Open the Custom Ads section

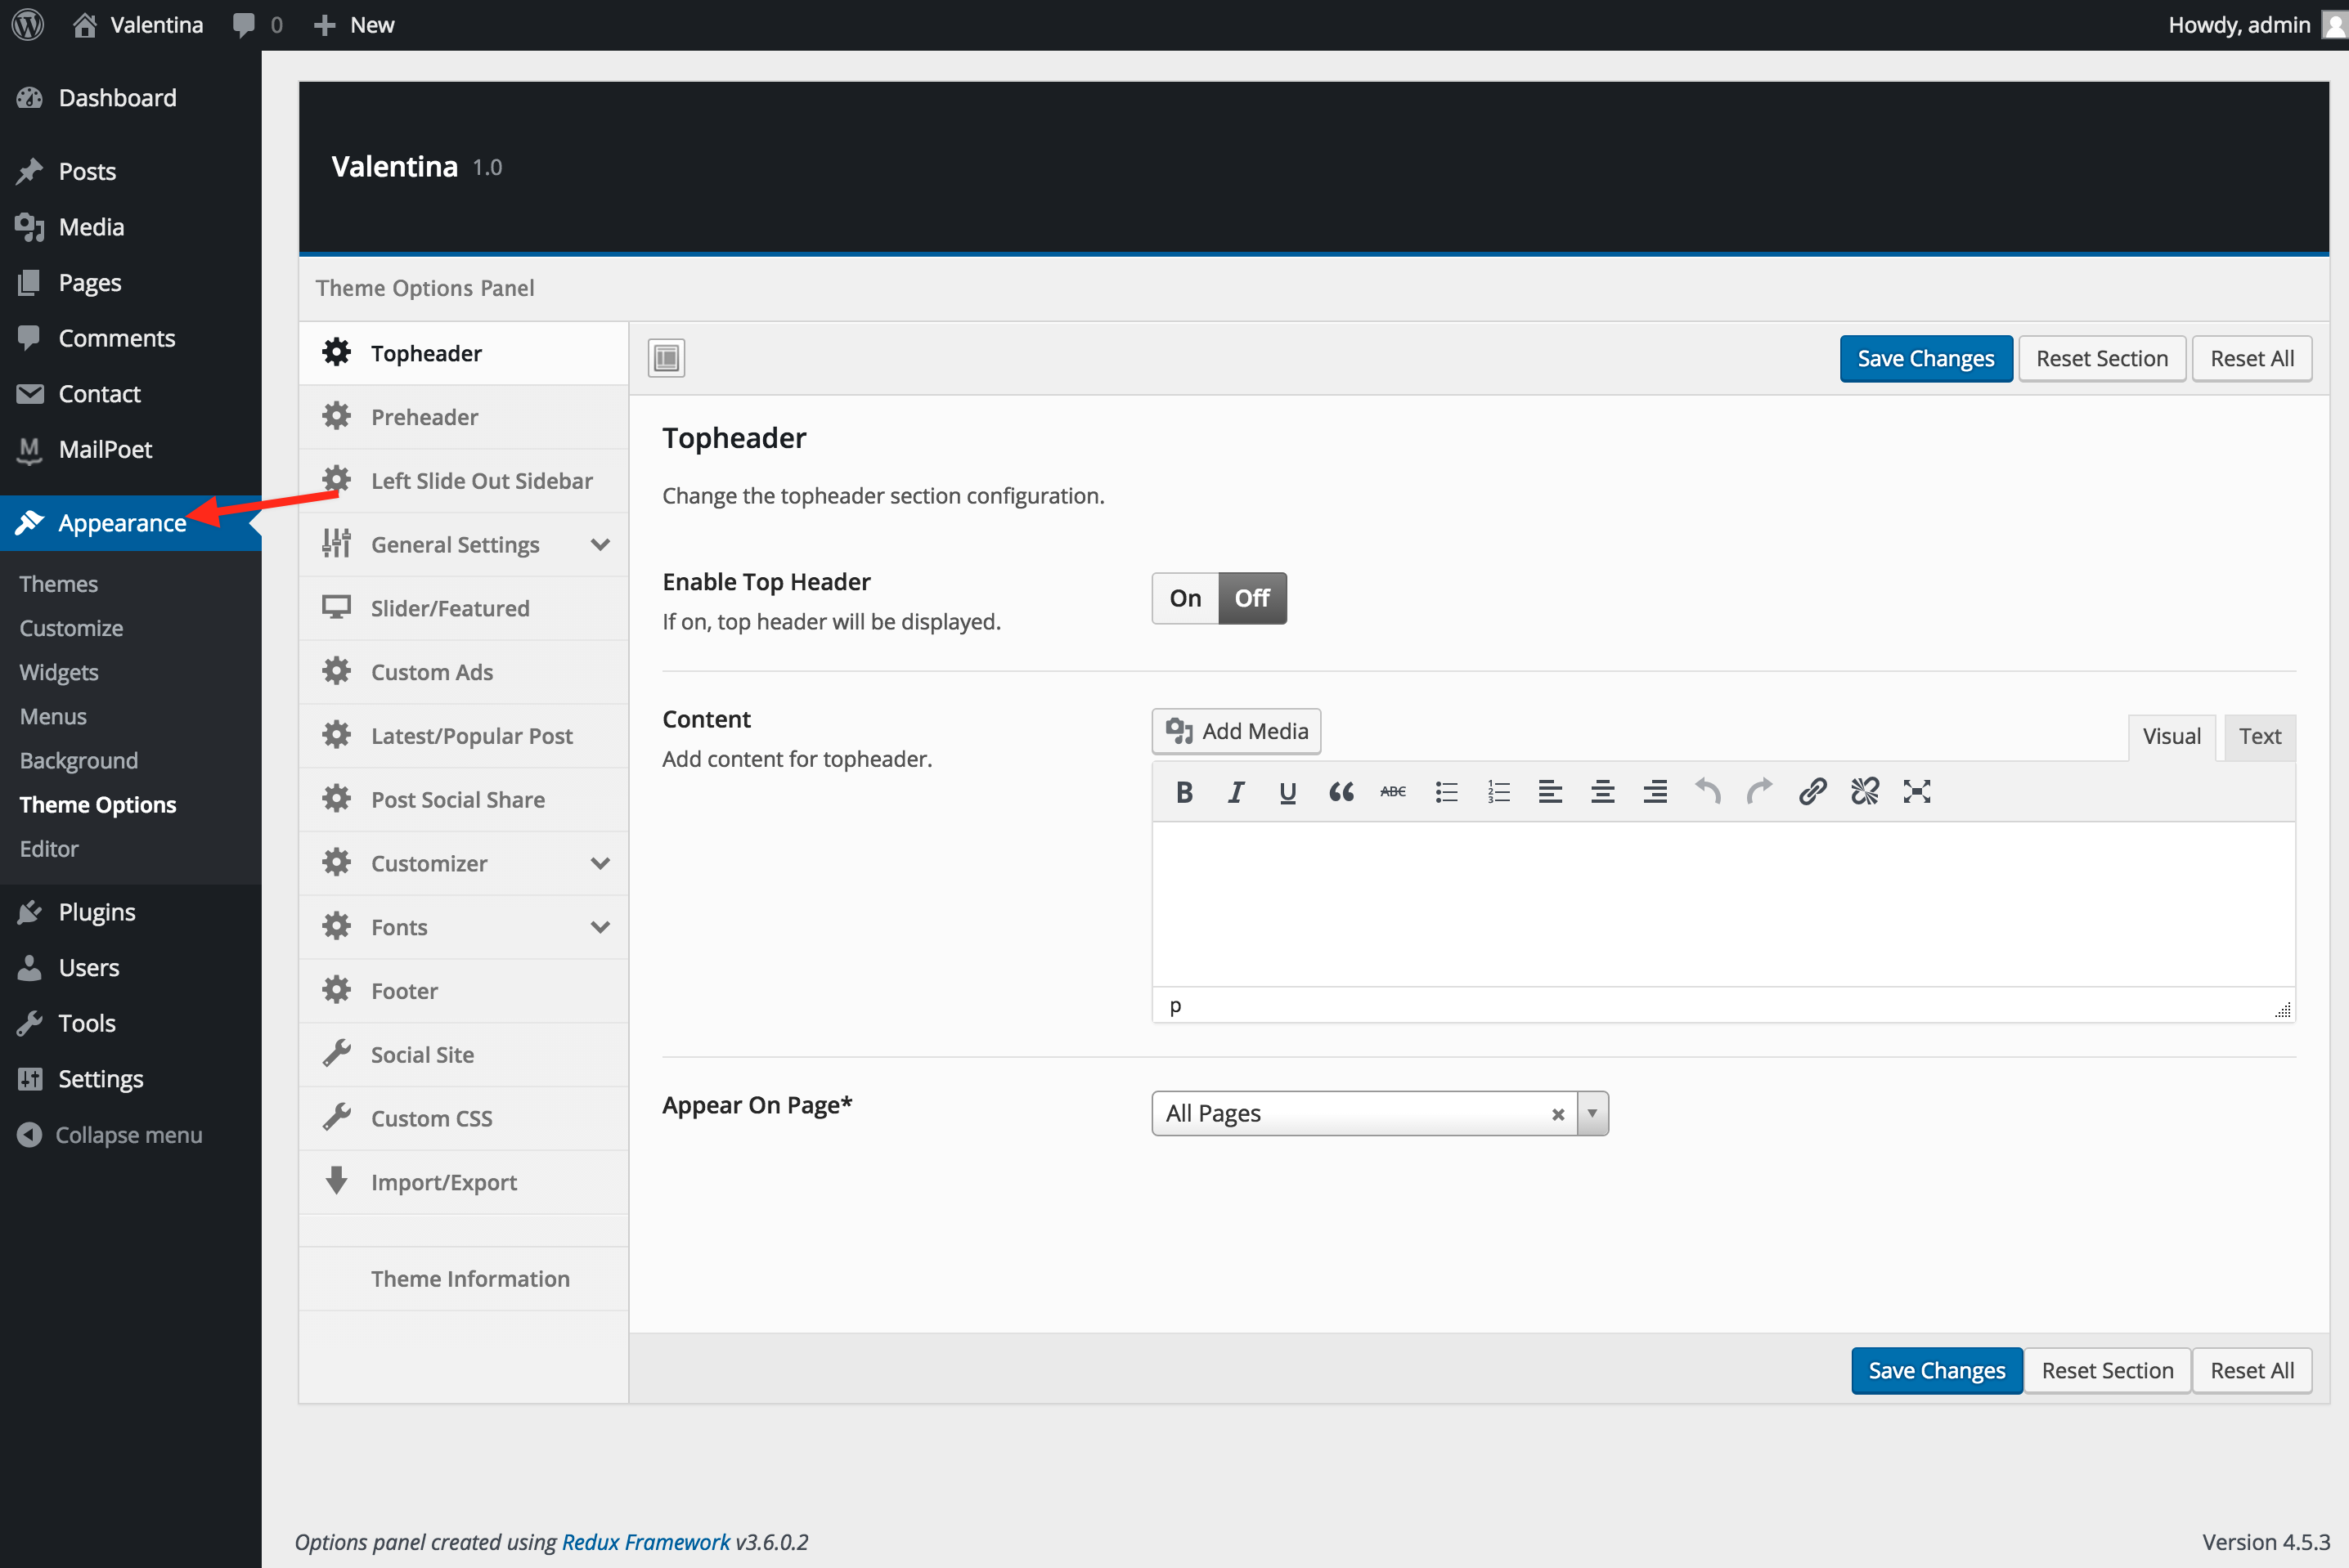coord(465,672)
